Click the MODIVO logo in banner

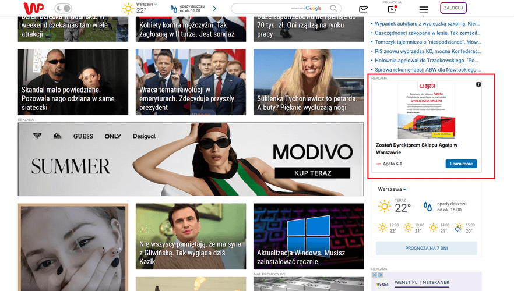(313, 152)
